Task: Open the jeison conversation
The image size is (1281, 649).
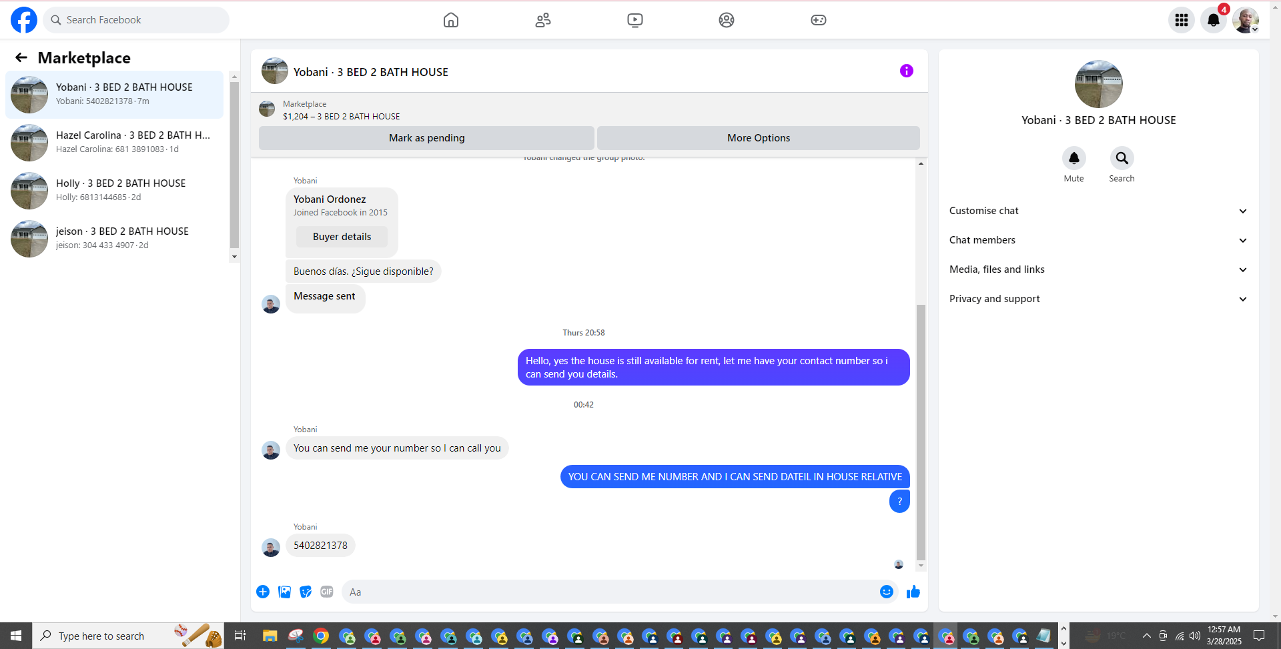Action: pos(115,239)
